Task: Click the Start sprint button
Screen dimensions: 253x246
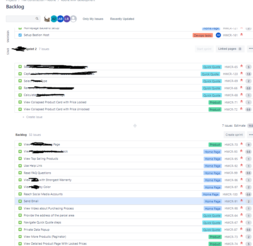Action: (x=204, y=49)
